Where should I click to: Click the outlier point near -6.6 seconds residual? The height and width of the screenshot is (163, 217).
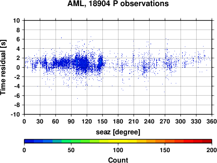pos(77,98)
